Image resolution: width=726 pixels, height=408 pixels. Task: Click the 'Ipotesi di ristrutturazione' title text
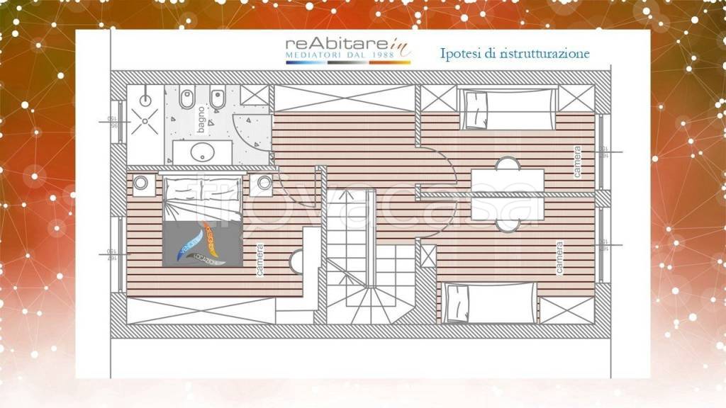click(x=514, y=54)
